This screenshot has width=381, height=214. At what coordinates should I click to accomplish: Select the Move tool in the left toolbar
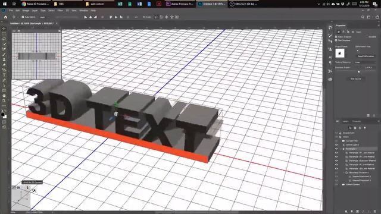4,29
